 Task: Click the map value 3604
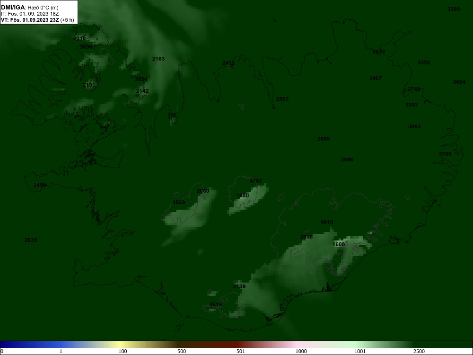click(459, 82)
